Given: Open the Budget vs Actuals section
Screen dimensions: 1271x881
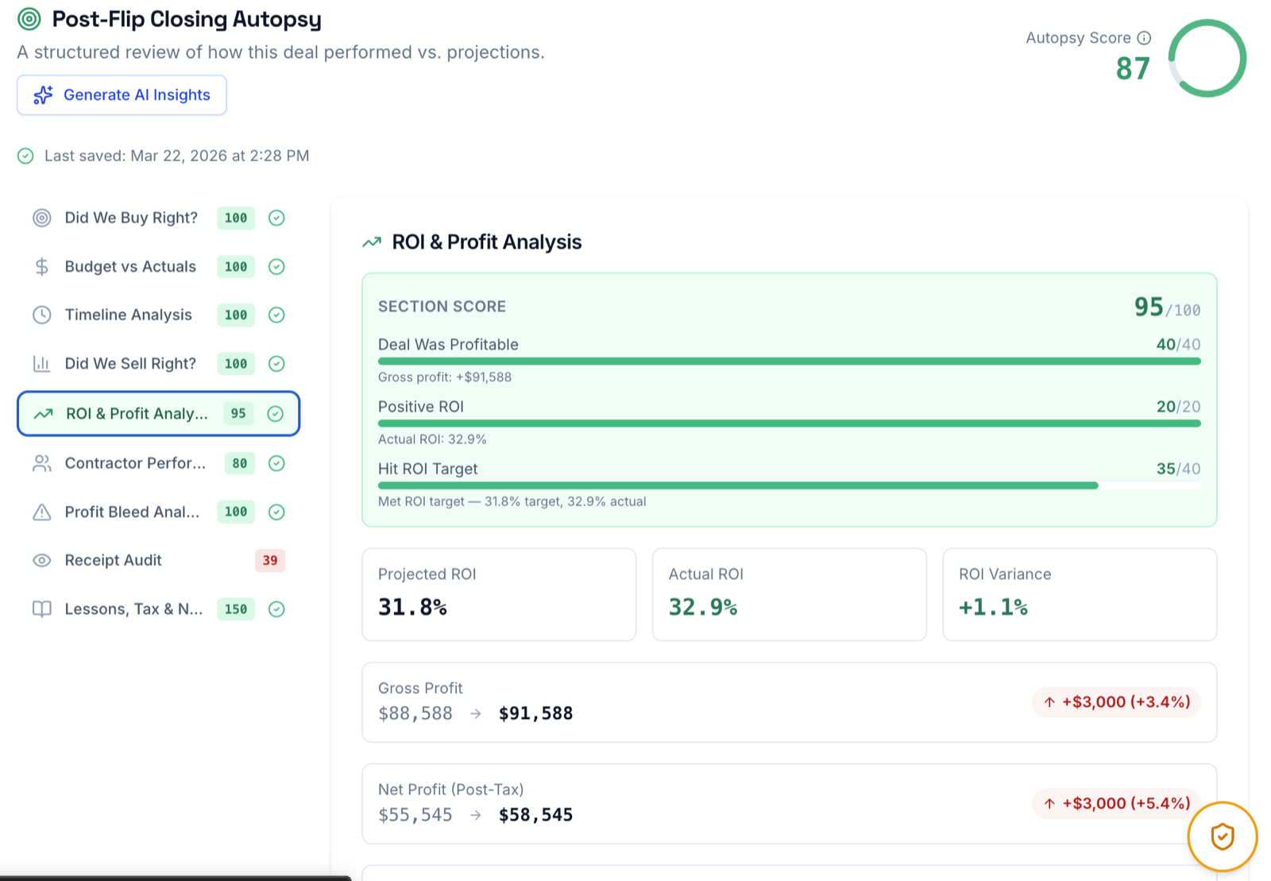Looking at the screenshot, I should (x=159, y=267).
